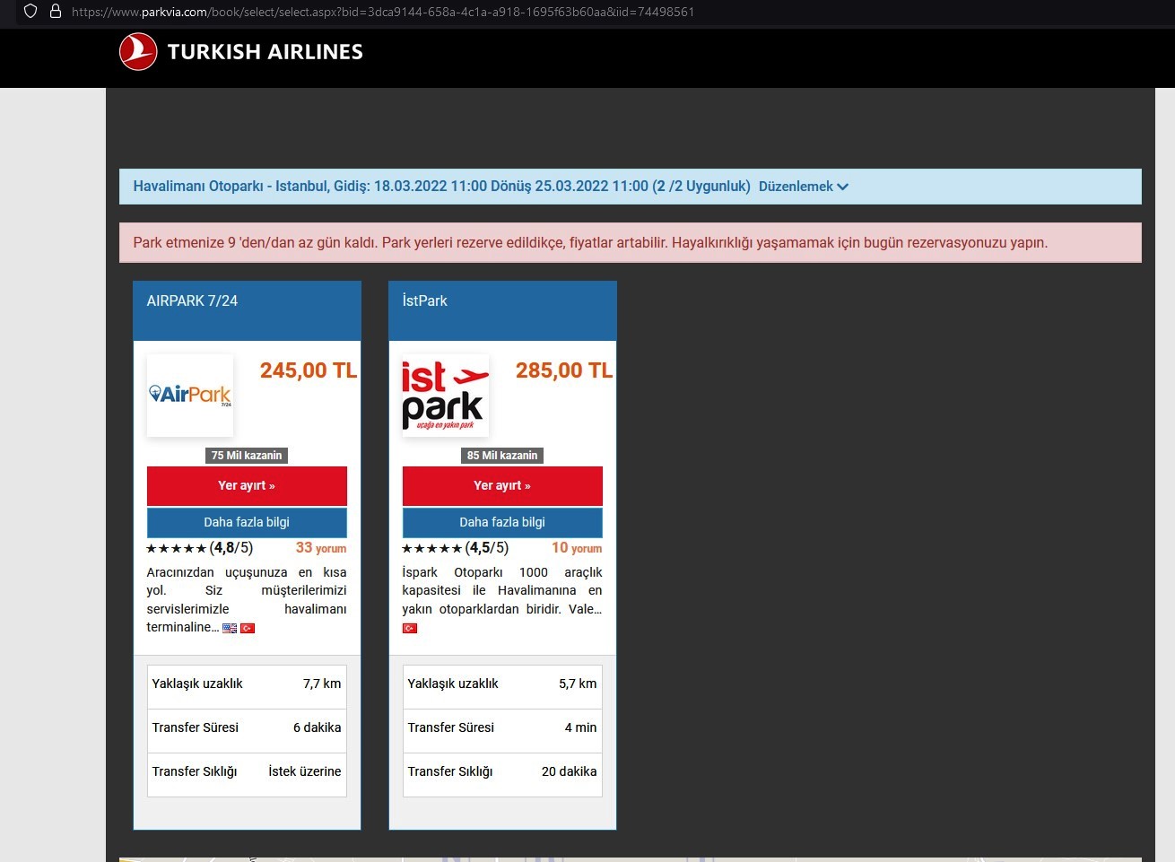Click the 6 dakika transfer time
Image resolution: width=1175 pixels, height=862 pixels.
[x=317, y=727]
